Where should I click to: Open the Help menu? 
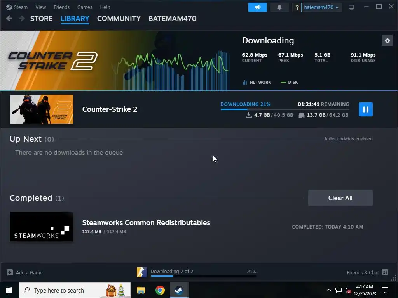pyautogui.click(x=105, y=7)
